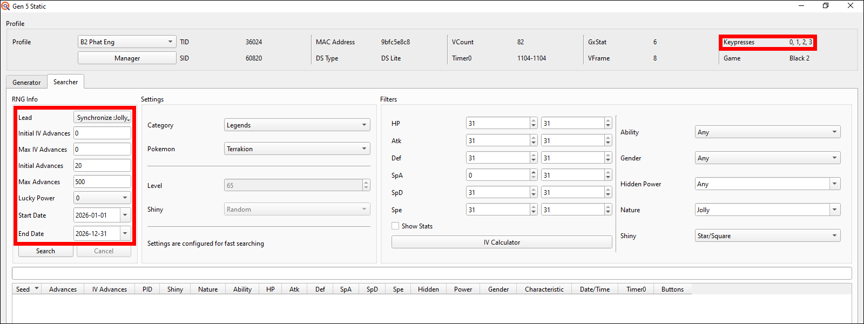Select the Searcher tab

pyautogui.click(x=65, y=82)
